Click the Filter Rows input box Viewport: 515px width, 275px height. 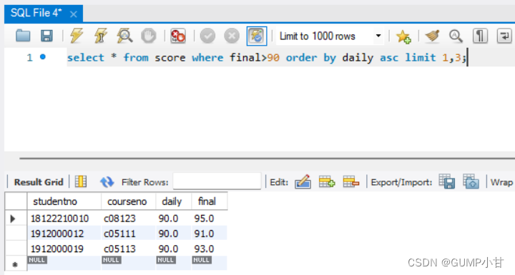[217, 181]
